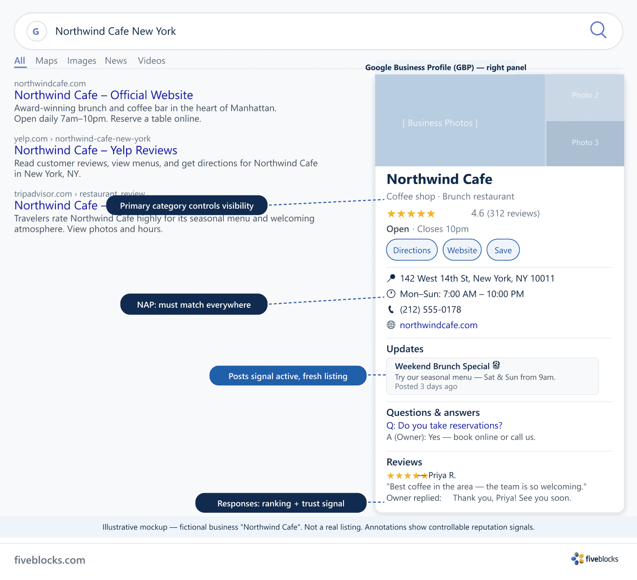Image resolution: width=637 pixels, height=580 pixels.
Task: Click the Reviews heading
Action: point(404,462)
